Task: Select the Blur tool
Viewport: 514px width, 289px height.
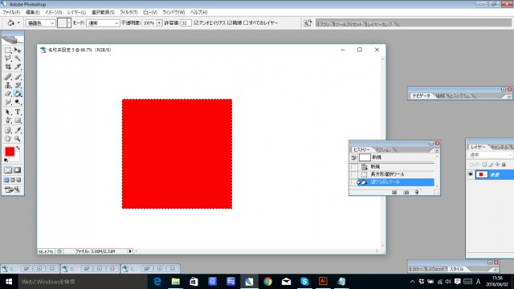Action: [8, 102]
